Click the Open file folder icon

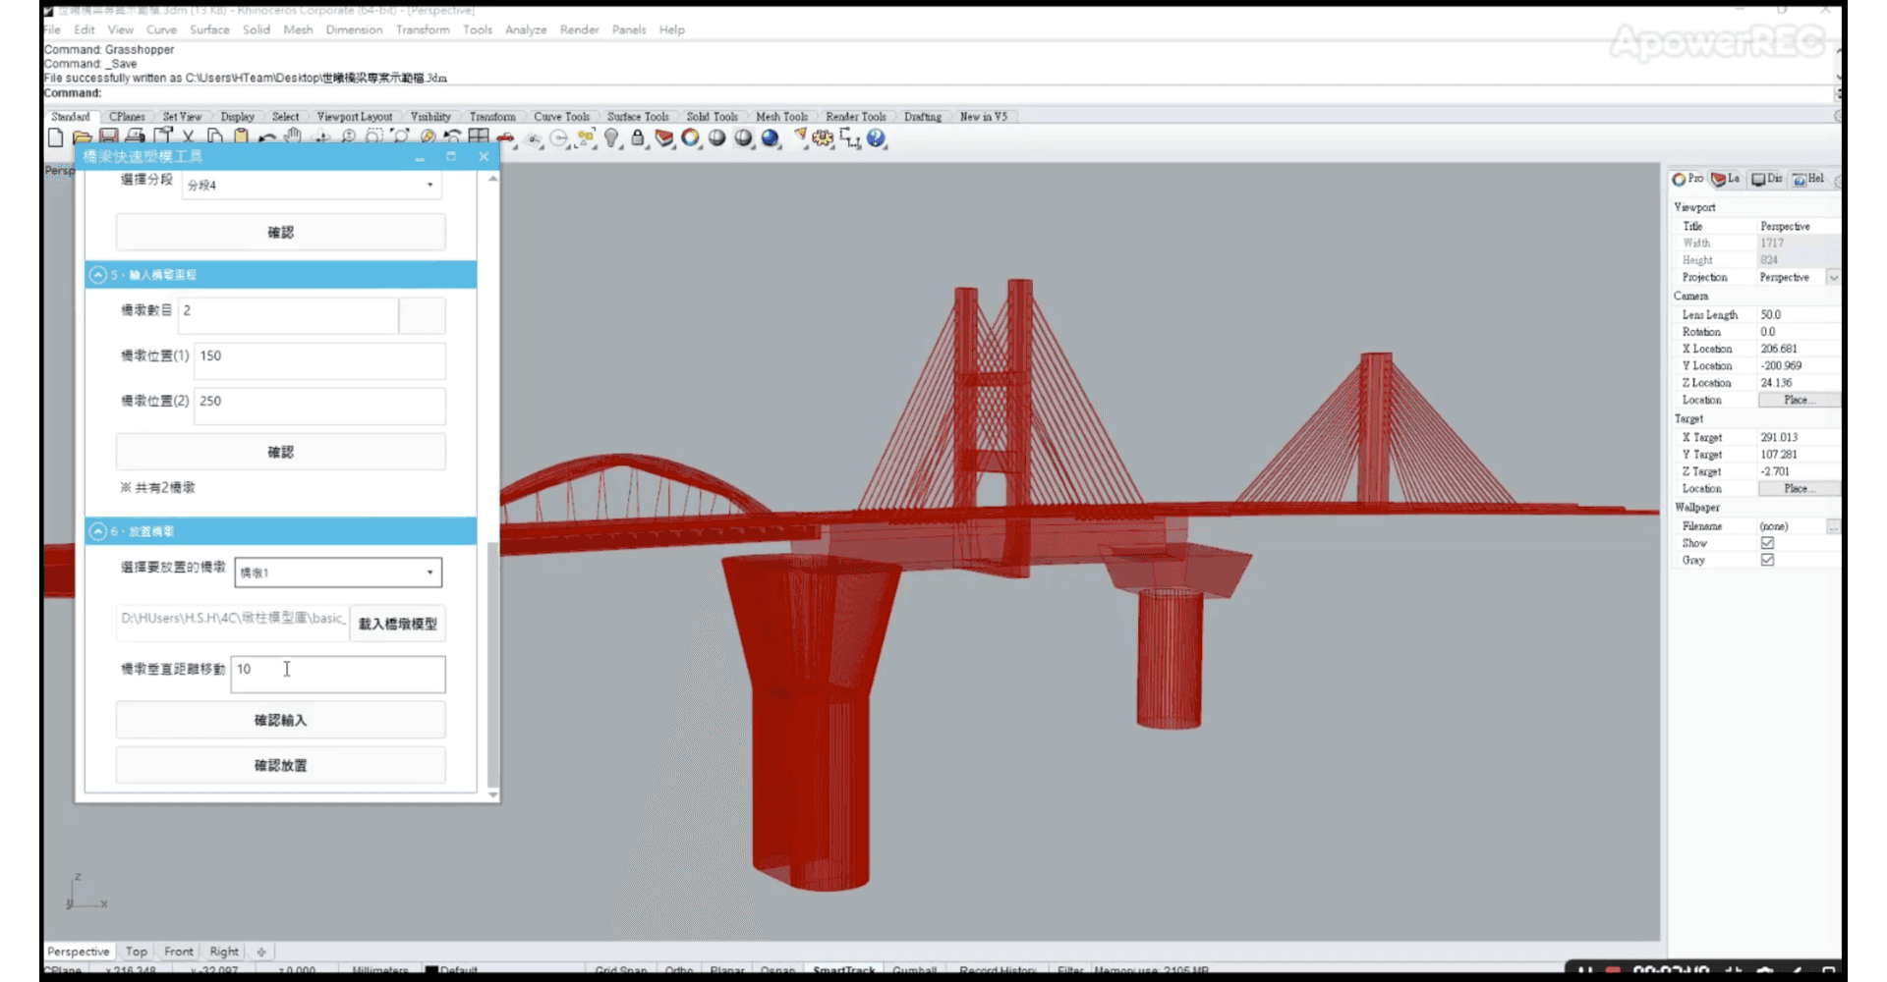[83, 137]
